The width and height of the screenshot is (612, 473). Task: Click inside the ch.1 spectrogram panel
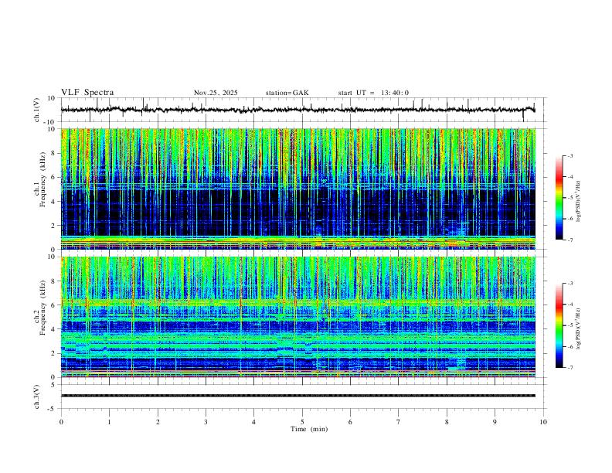click(x=298, y=189)
